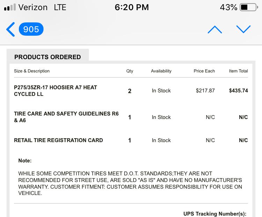Select the PRODUCTS ORDERED heading tab

[x=48, y=57]
